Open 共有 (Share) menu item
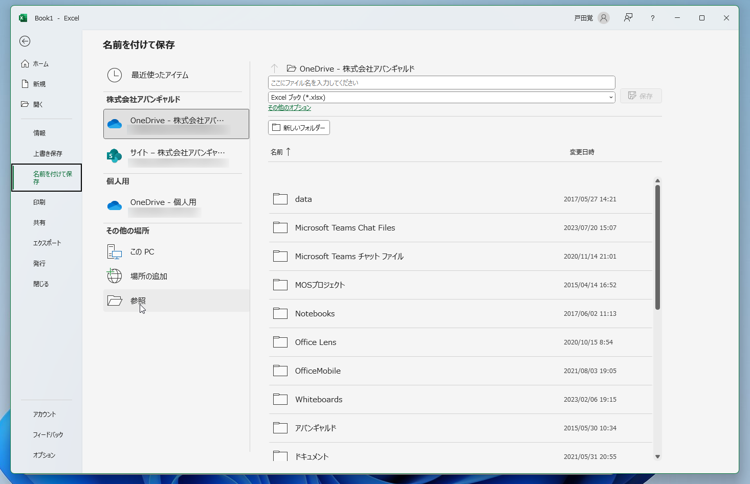The image size is (750, 484). pos(39,223)
